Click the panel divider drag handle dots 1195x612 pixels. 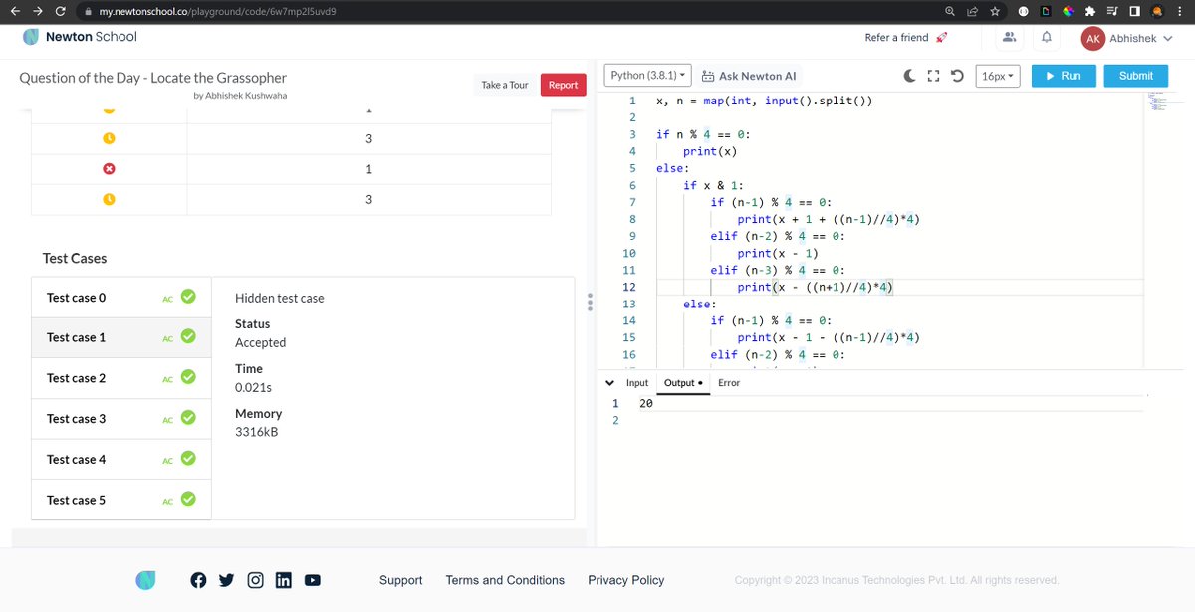click(x=591, y=302)
